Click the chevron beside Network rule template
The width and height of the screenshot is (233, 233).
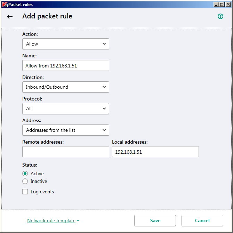tap(78, 220)
